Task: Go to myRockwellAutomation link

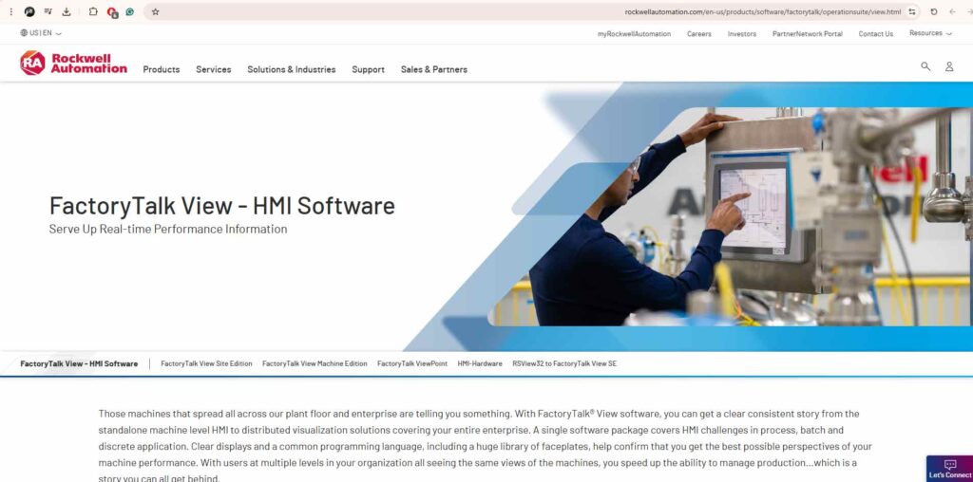Action: tap(634, 34)
